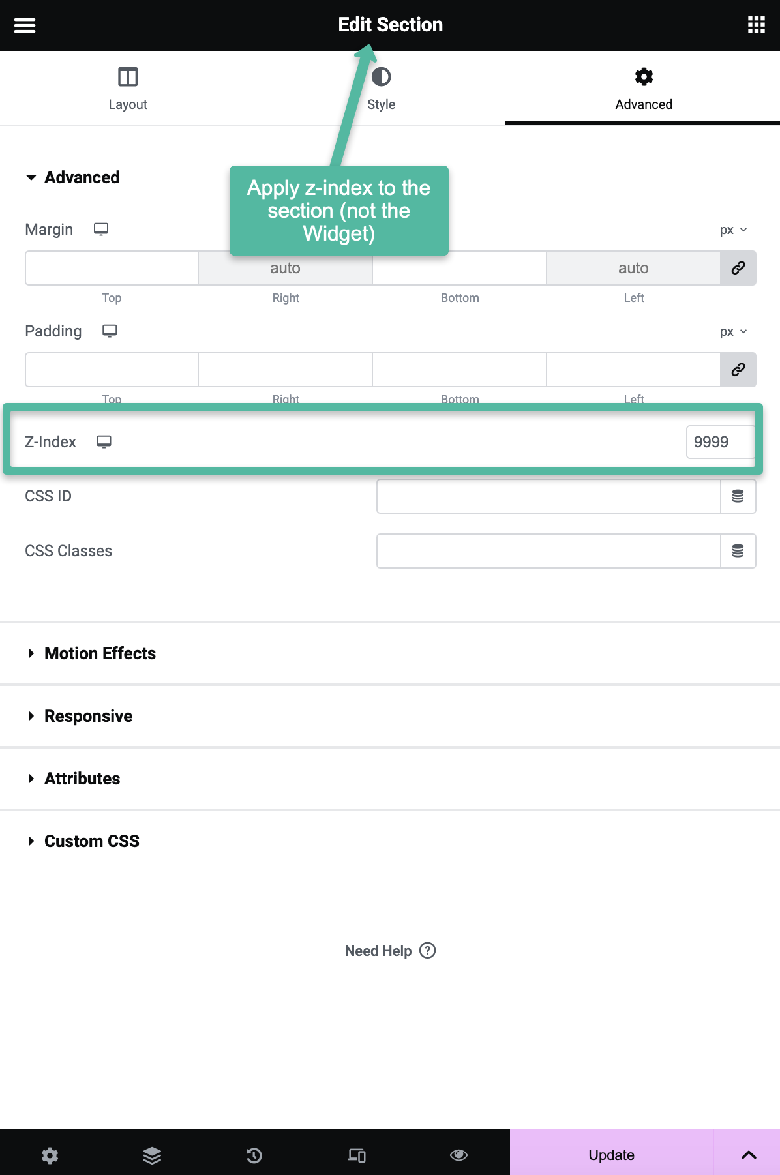
Task: Open the Margin px unit dropdown
Action: tap(733, 230)
